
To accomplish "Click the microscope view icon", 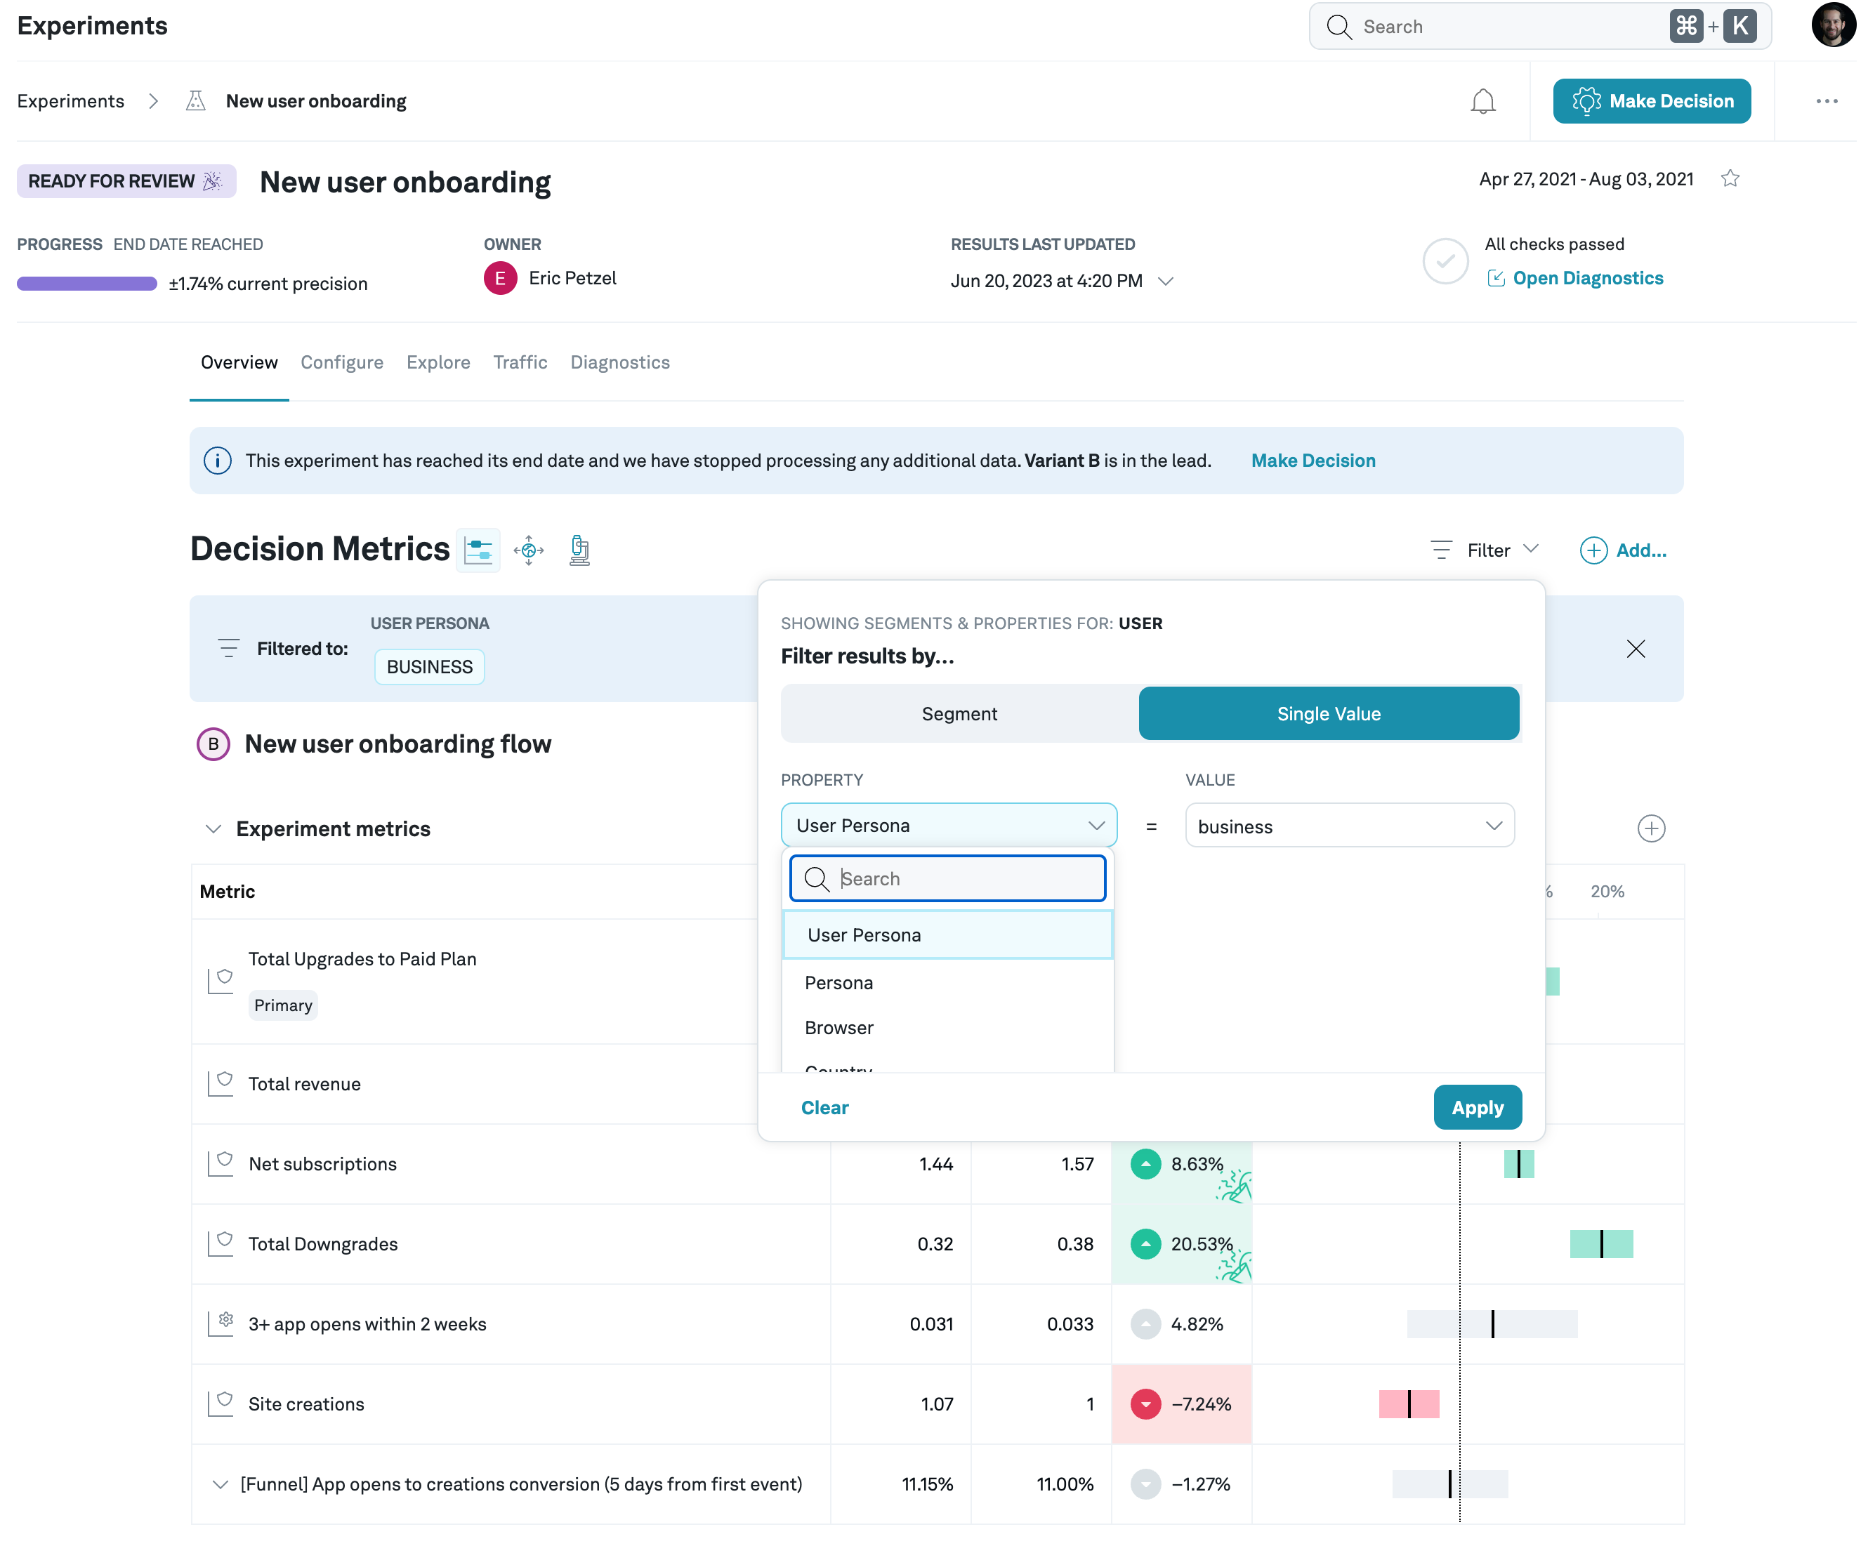I will (579, 550).
